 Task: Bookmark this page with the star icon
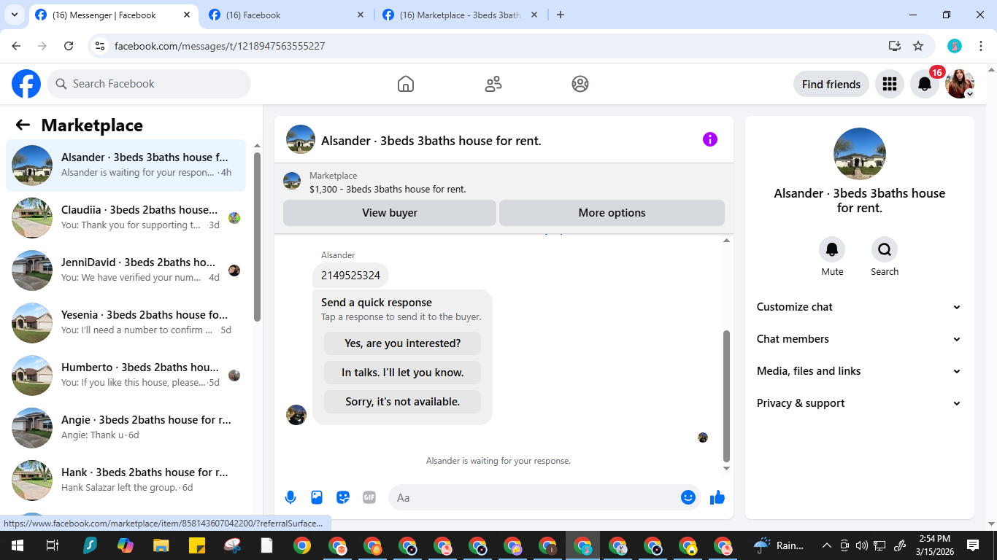918,46
